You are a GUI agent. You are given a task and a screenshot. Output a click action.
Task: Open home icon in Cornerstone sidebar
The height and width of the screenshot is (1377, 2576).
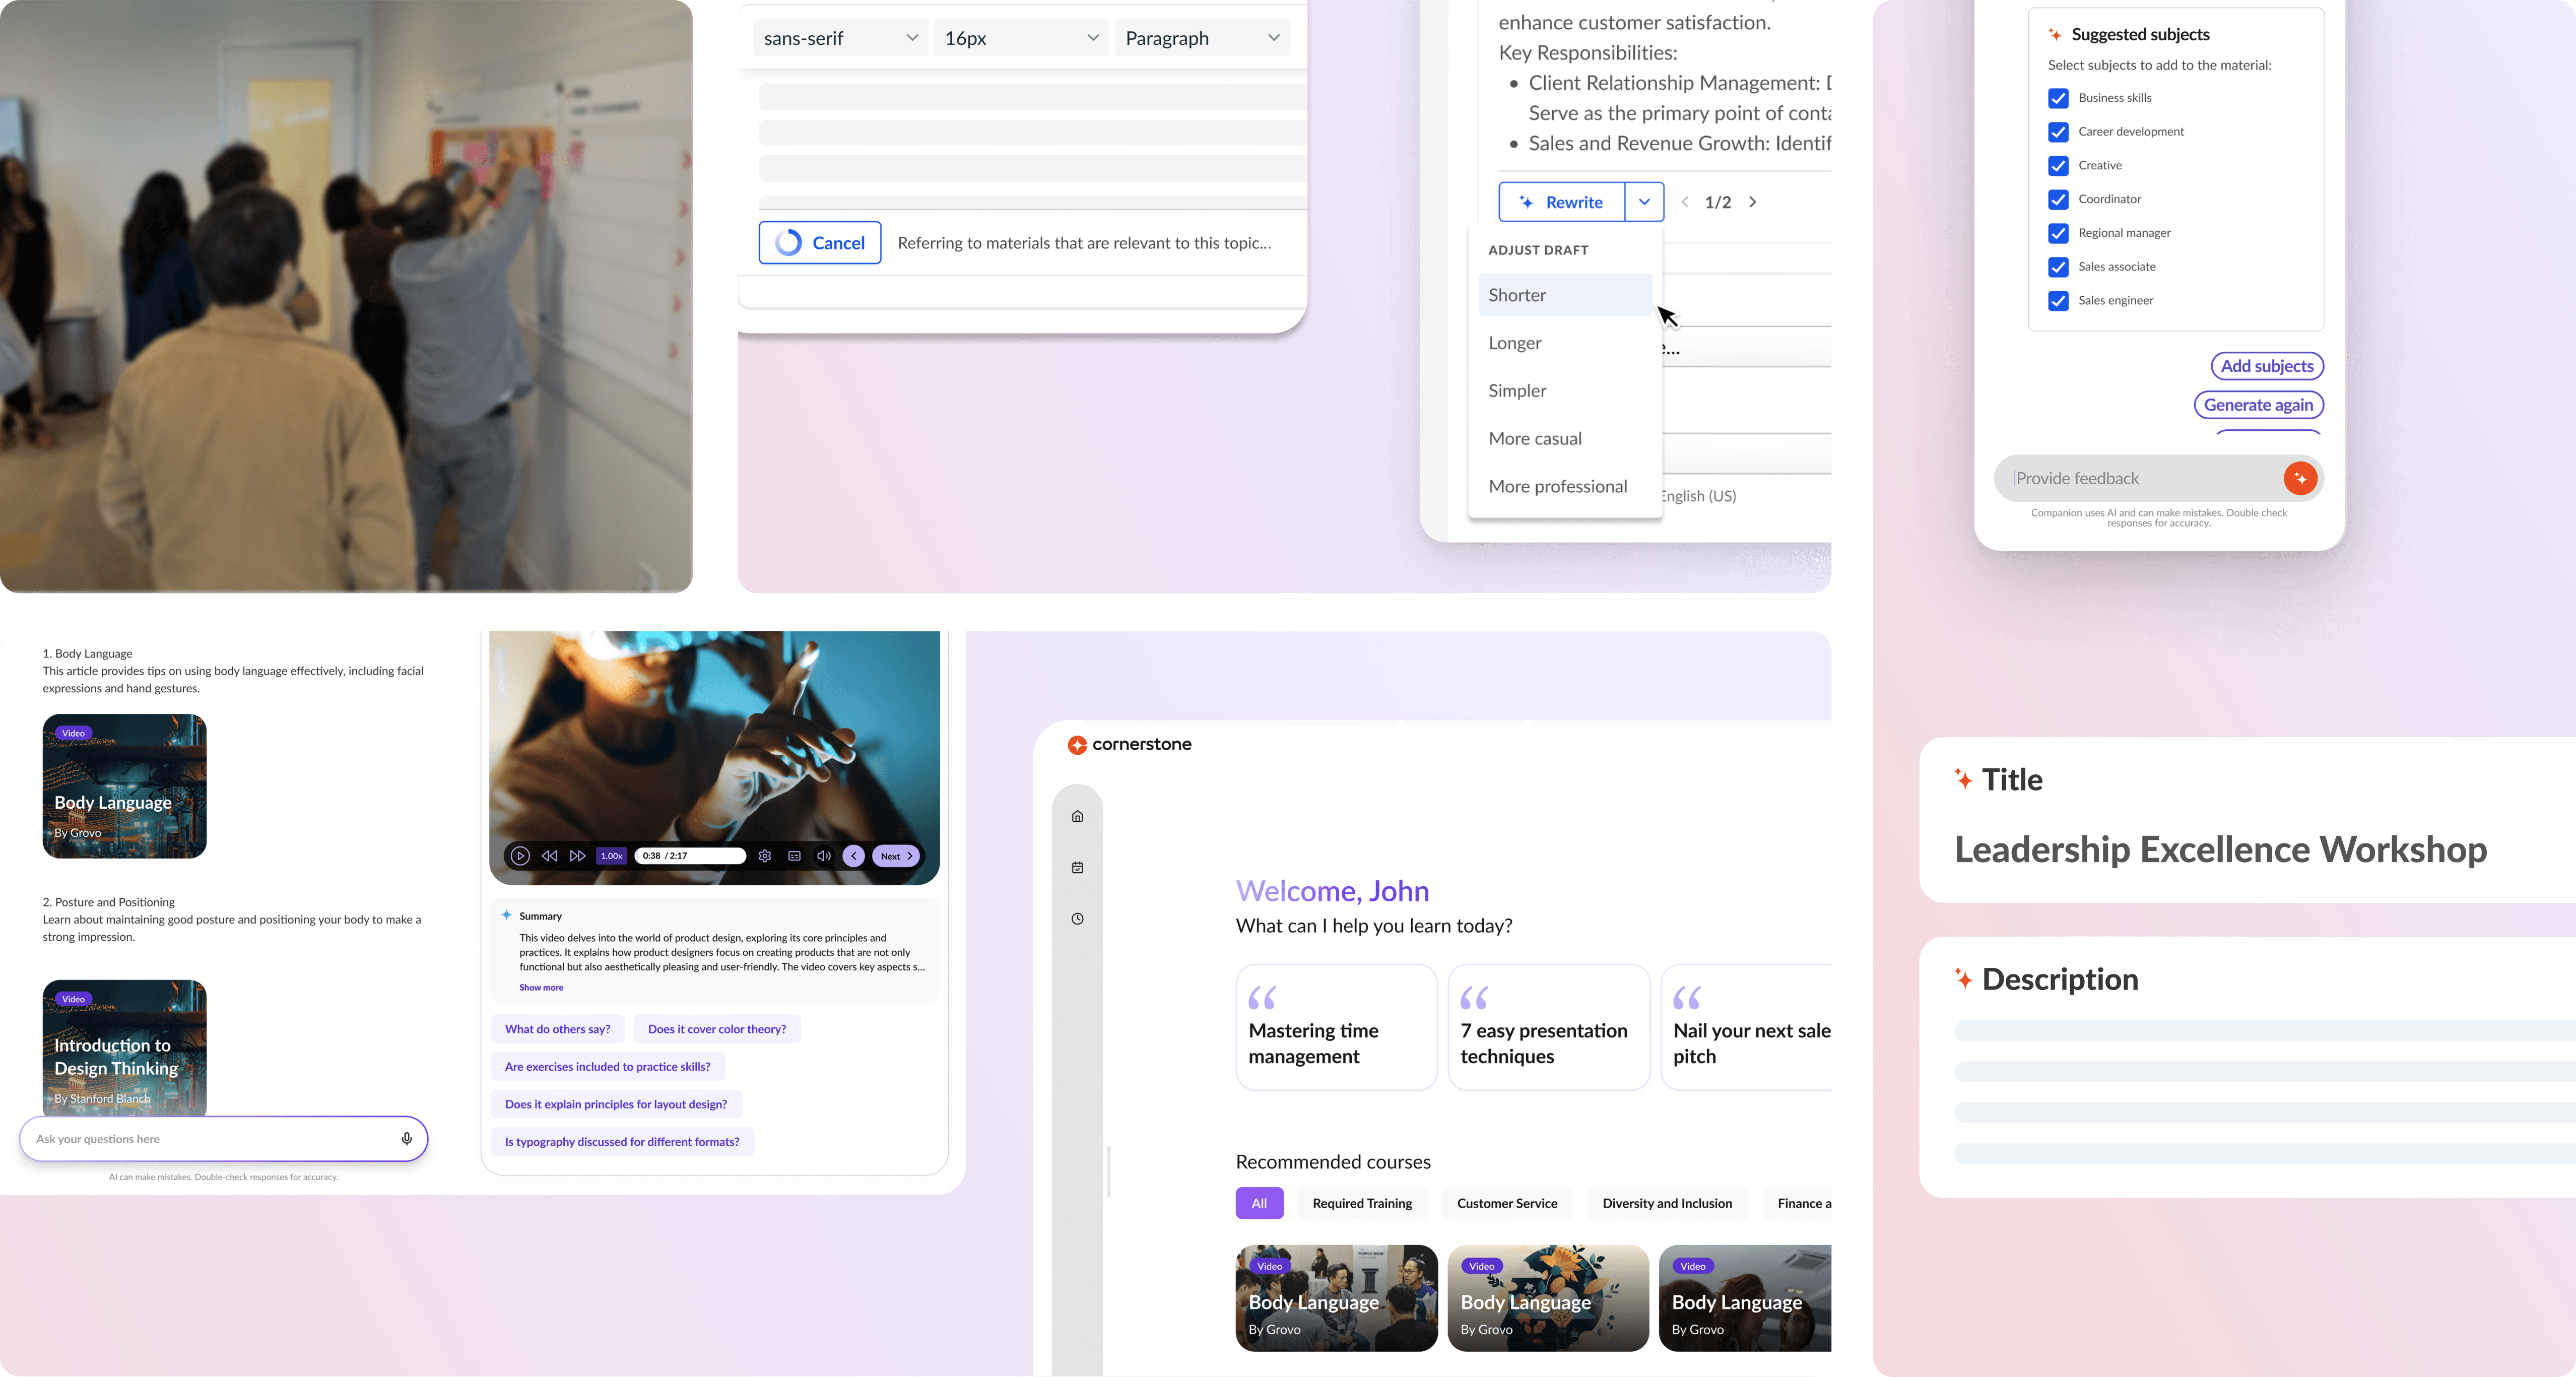pyautogui.click(x=1077, y=816)
